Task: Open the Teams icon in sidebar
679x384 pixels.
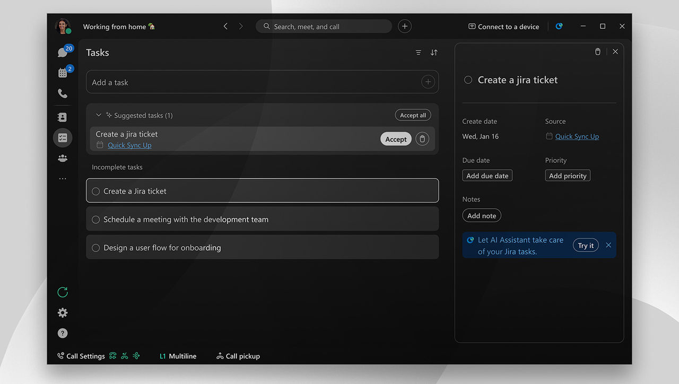Action: coord(63,158)
